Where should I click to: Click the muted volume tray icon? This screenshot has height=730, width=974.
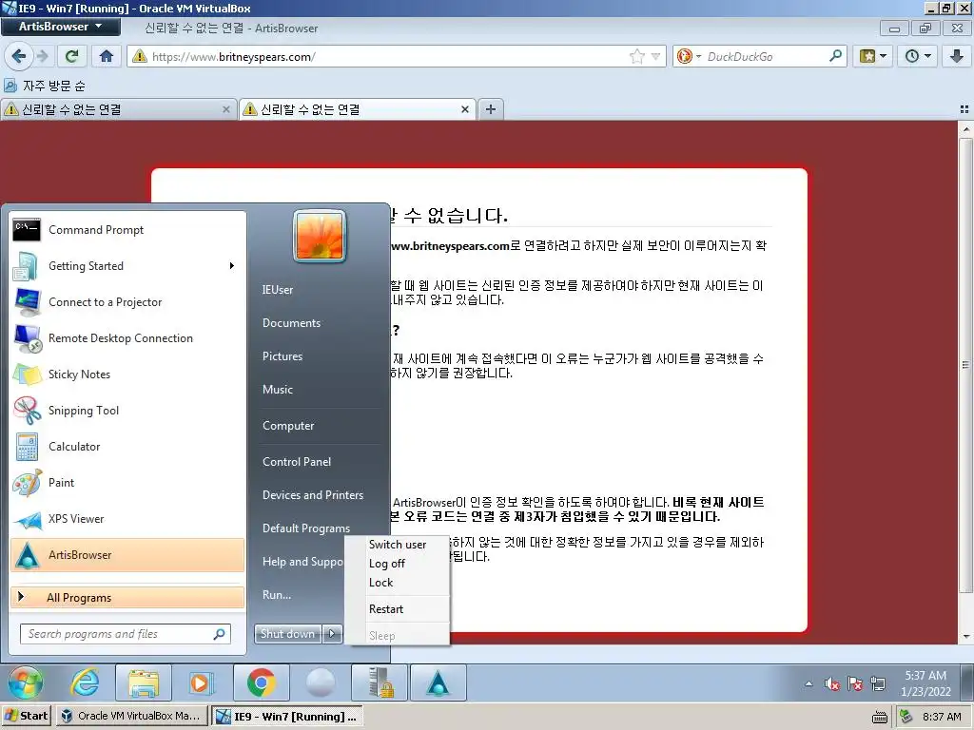831,684
